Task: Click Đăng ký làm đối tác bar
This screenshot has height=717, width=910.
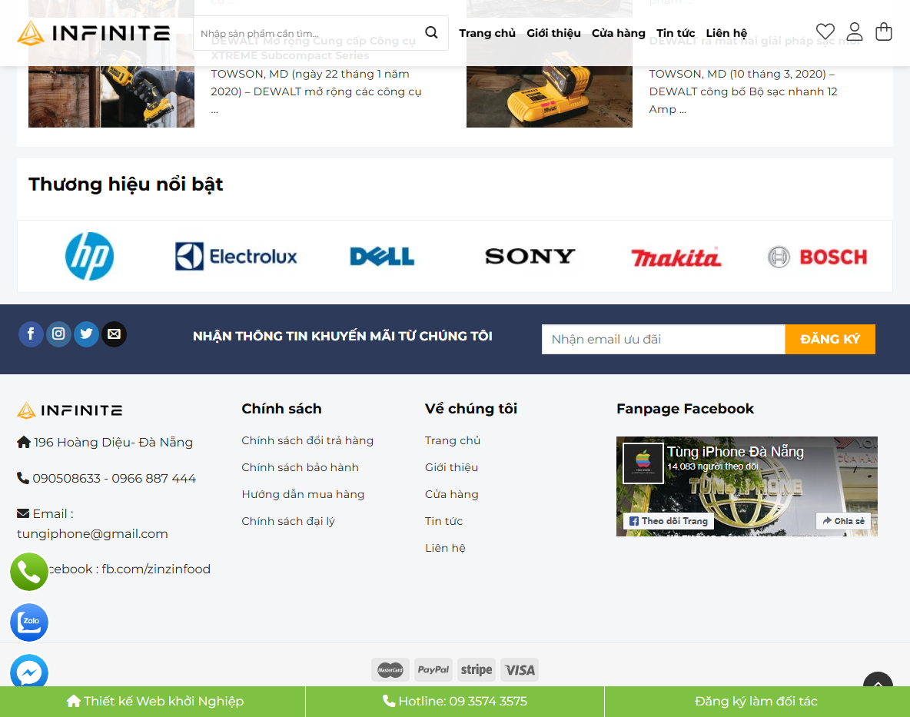Action: tap(756, 701)
